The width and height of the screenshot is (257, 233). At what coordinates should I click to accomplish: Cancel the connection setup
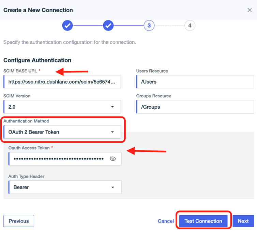click(x=166, y=221)
